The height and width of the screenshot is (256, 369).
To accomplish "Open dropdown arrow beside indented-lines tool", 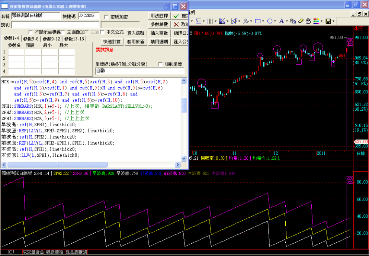I will click(x=203, y=21).
